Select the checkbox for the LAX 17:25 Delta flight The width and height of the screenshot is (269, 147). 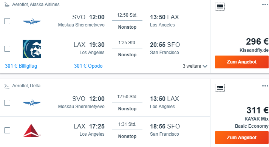(7, 130)
